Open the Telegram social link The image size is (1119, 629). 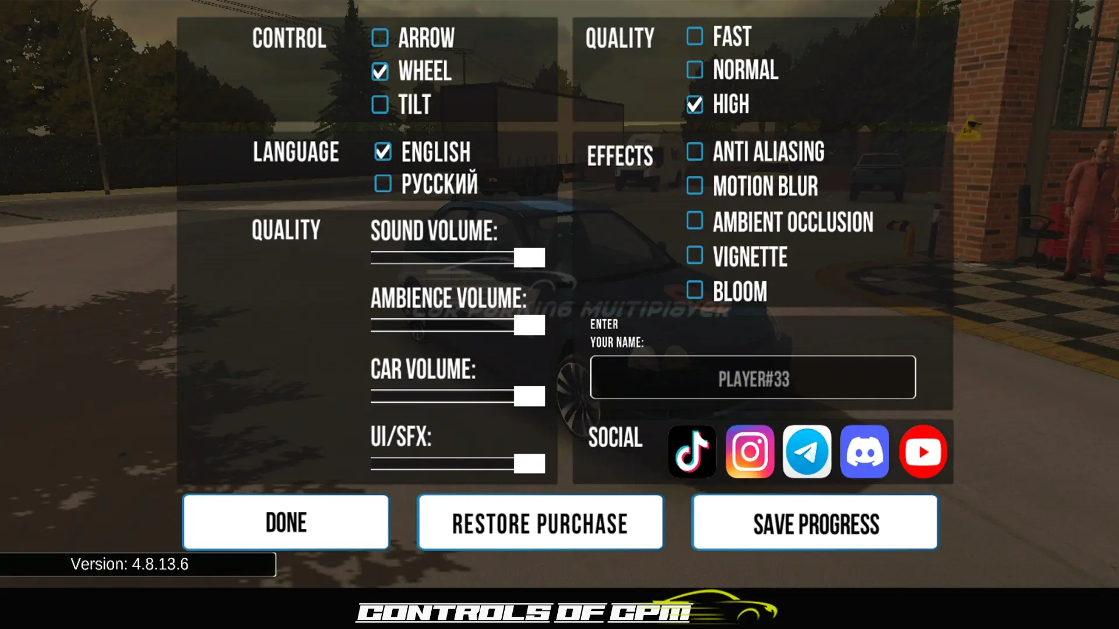pos(807,451)
